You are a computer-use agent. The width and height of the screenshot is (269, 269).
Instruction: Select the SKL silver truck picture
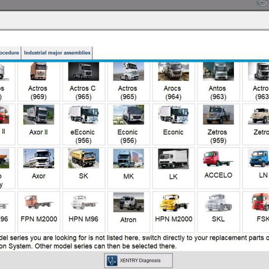pos(218,203)
